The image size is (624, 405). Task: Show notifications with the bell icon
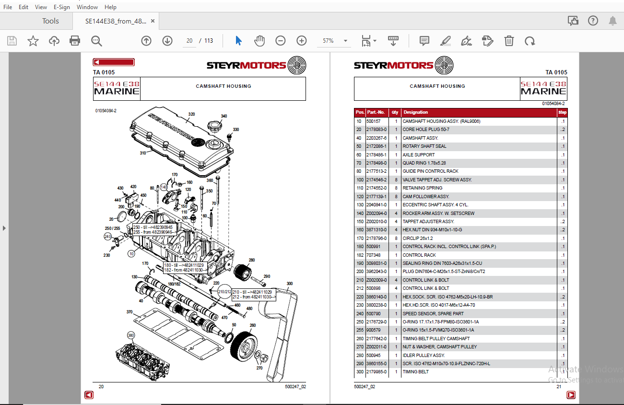click(612, 21)
